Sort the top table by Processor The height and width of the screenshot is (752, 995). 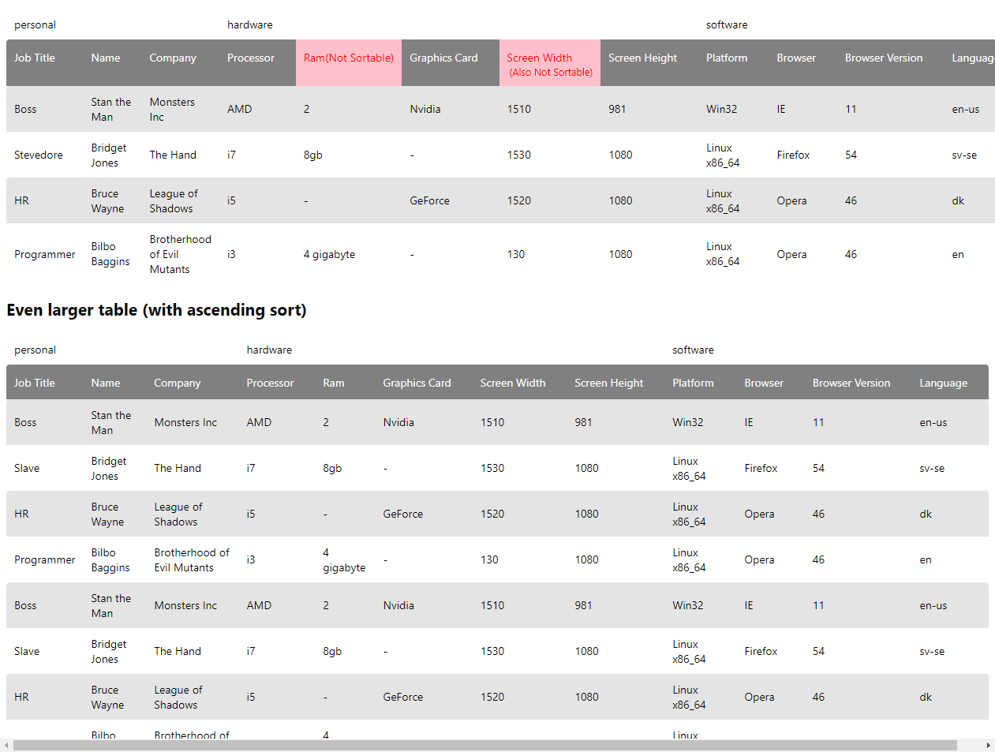click(251, 58)
